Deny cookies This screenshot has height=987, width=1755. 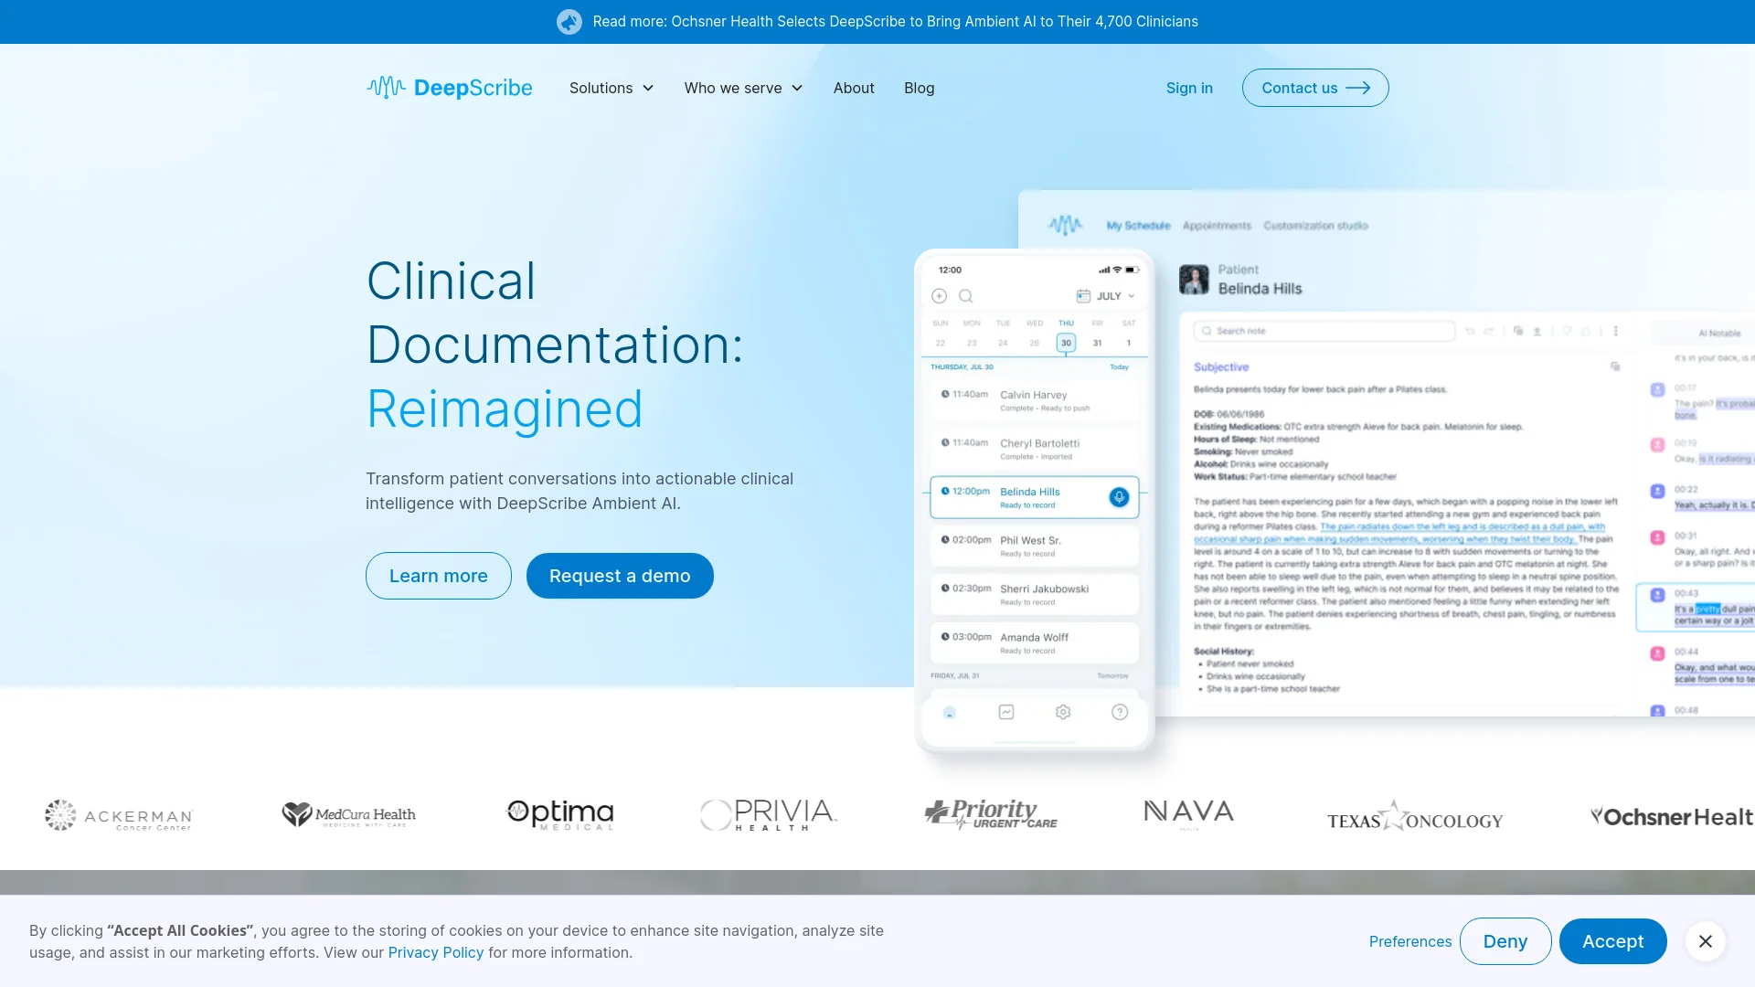pyautogui.click(x=1505, y=941)
